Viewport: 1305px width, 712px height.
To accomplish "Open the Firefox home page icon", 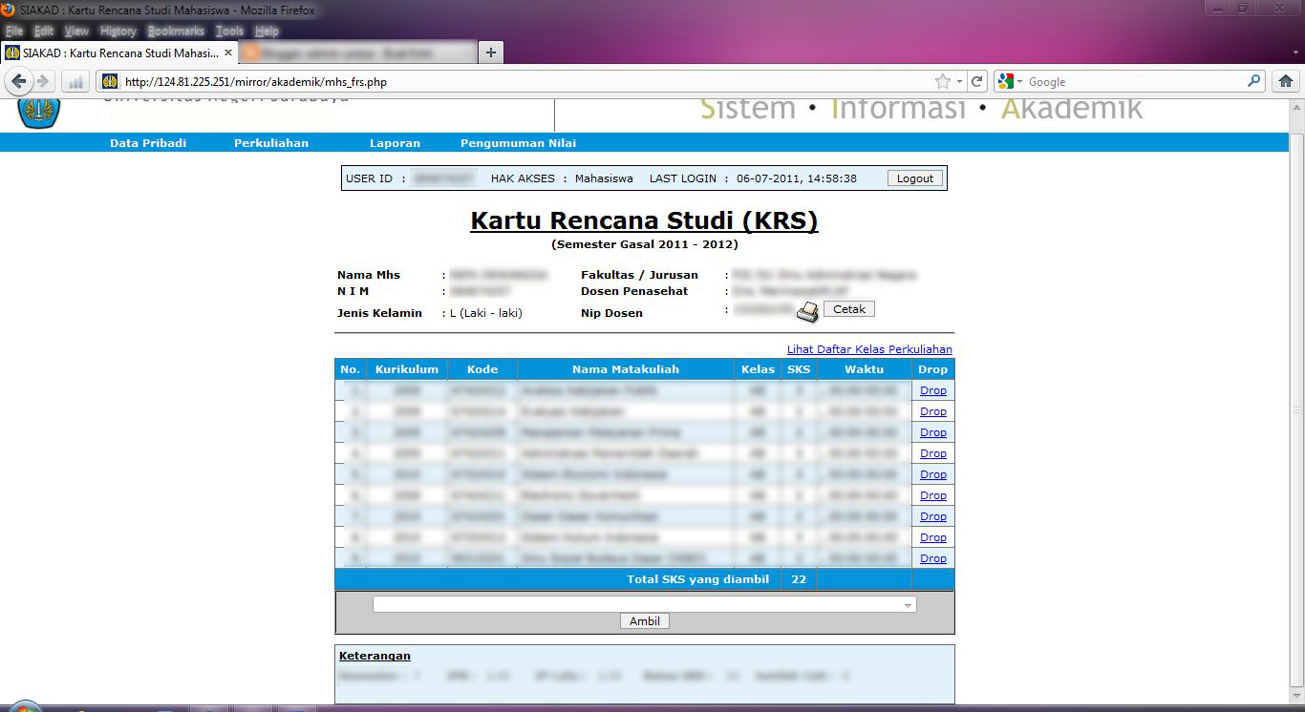I will 1285,81.
